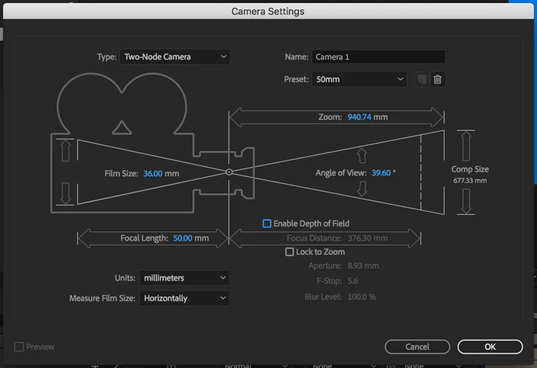Screen dimensions: 537x368
Task: Edit the Zoom value 940.74
Action: pos(359,117)
